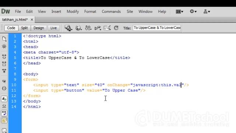The image size is (236, 133).
Task: Open the File management arrows icon
Action: pos(88,28)
